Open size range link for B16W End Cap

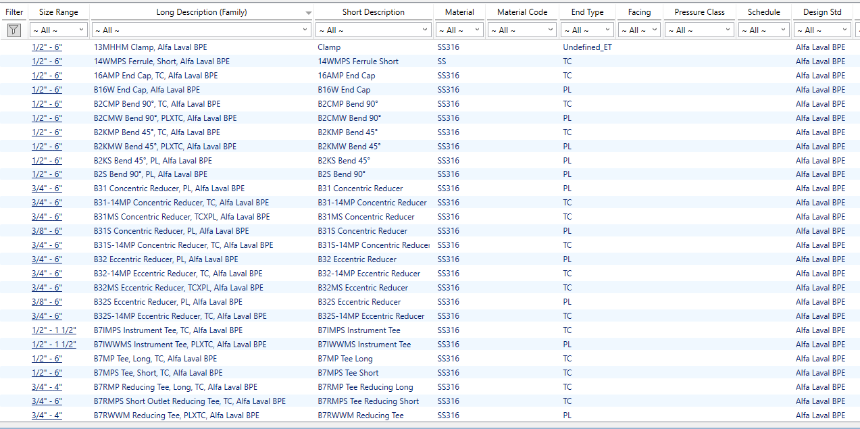[x=47, y=90]
